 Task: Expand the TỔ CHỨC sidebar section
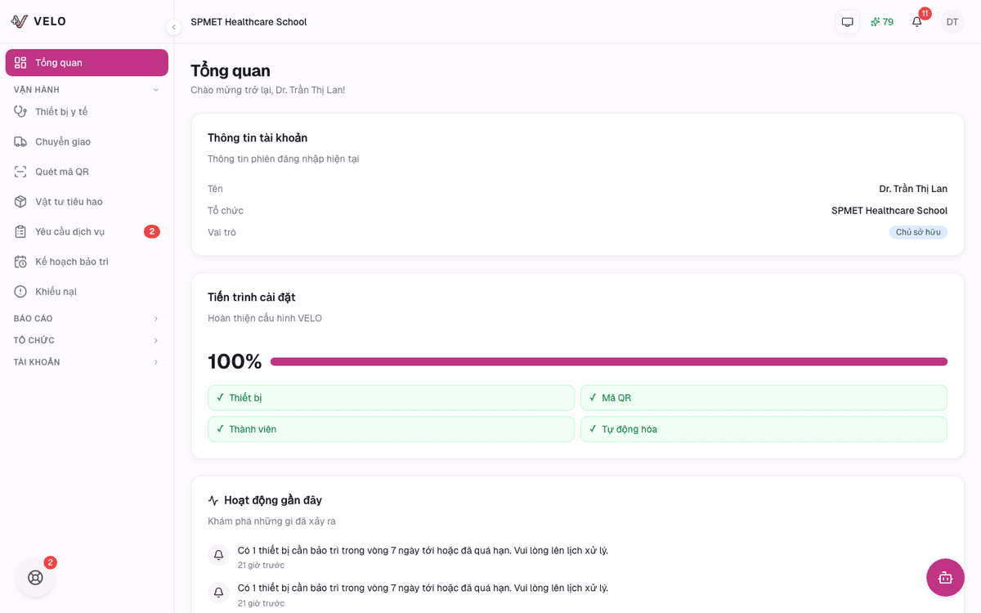87,341
